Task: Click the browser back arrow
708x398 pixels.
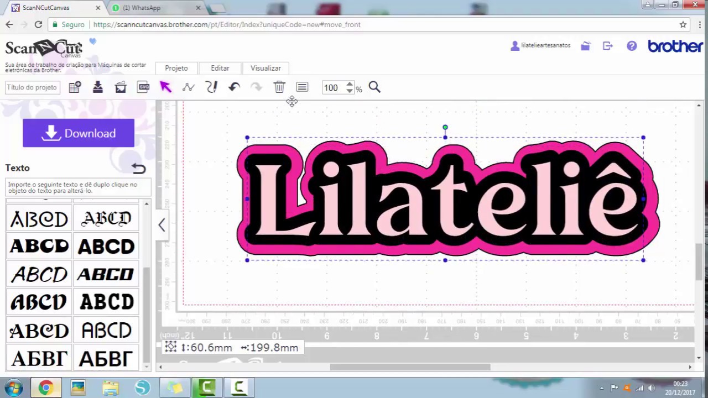Action: (9, 24)
